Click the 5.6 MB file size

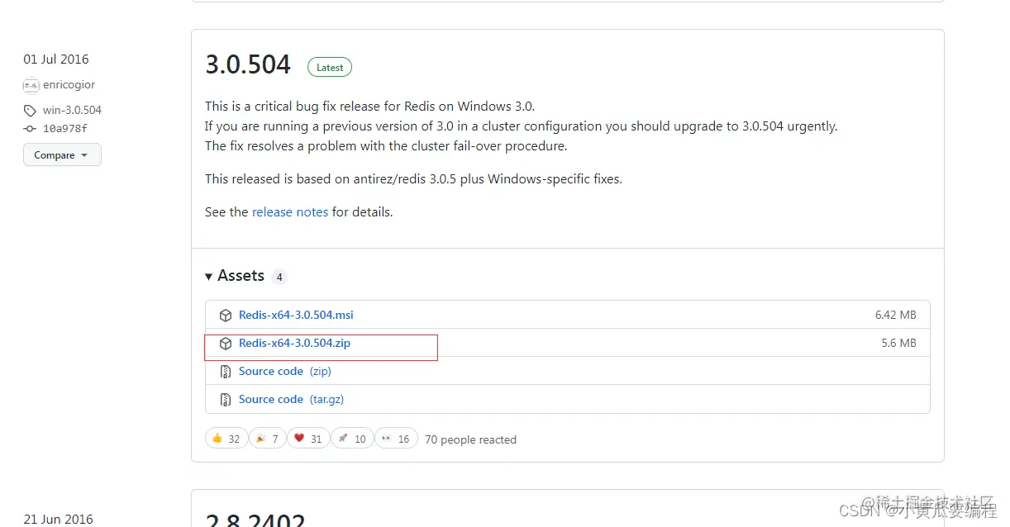899,343
